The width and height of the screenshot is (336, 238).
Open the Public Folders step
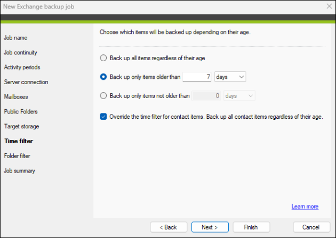(21, 112)
